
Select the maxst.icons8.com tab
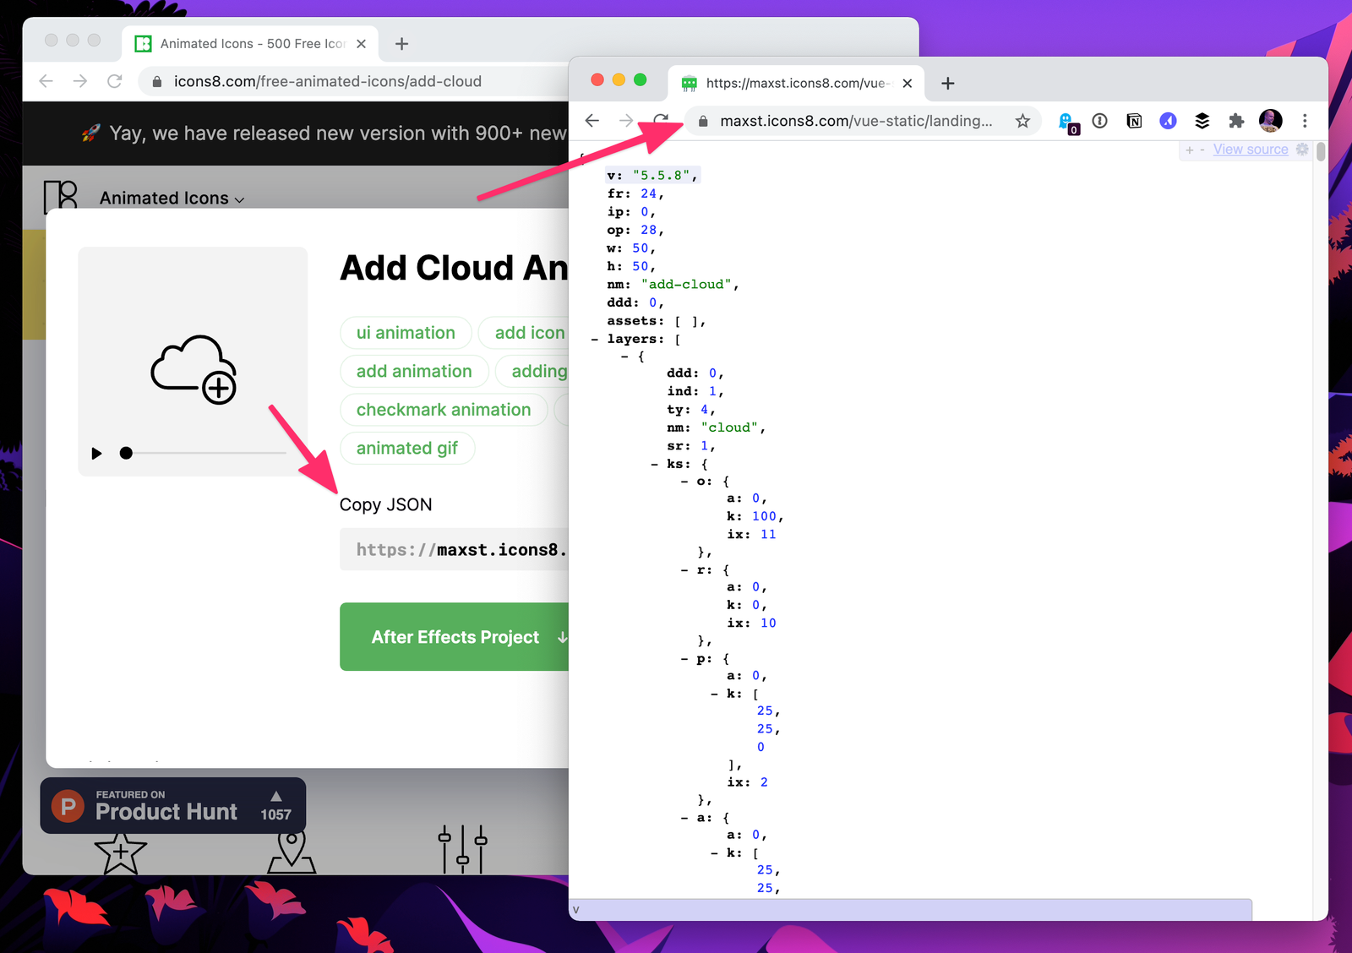click(797, 83)
